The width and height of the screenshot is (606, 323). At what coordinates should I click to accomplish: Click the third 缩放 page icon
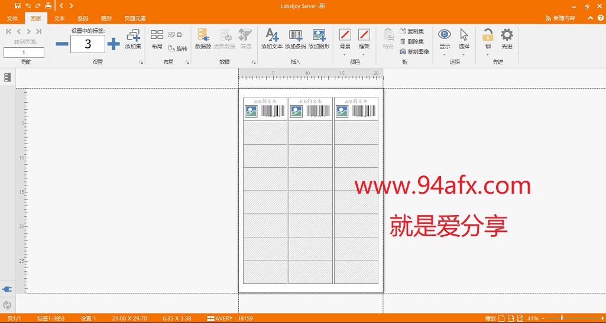tap(521, 318)
